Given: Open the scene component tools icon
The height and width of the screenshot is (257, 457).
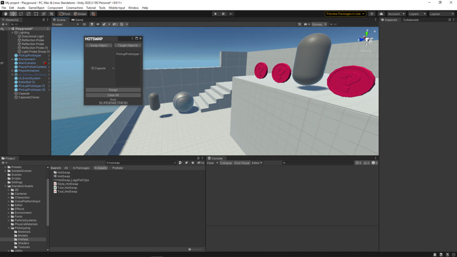Looking at the screenshot, I should 299,24.
